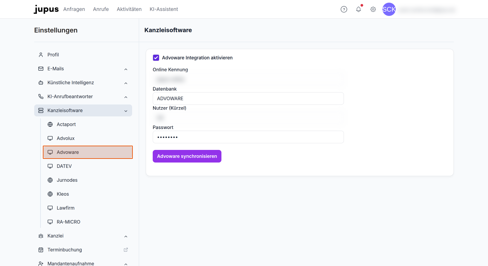Click the globe icon beside Jurnodes
This screenshot has height=266, width=488.
tap(50, 180)
